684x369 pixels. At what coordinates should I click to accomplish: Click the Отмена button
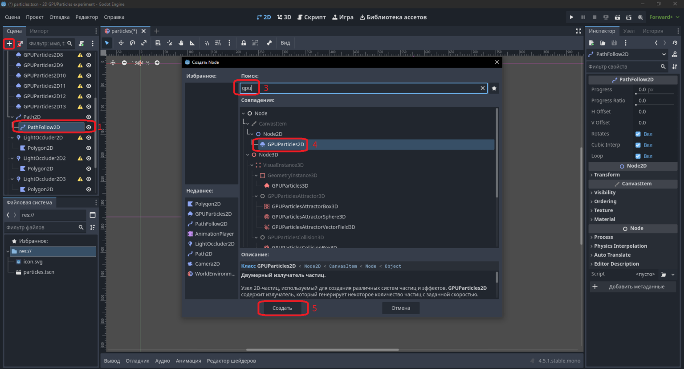[401, 308]
